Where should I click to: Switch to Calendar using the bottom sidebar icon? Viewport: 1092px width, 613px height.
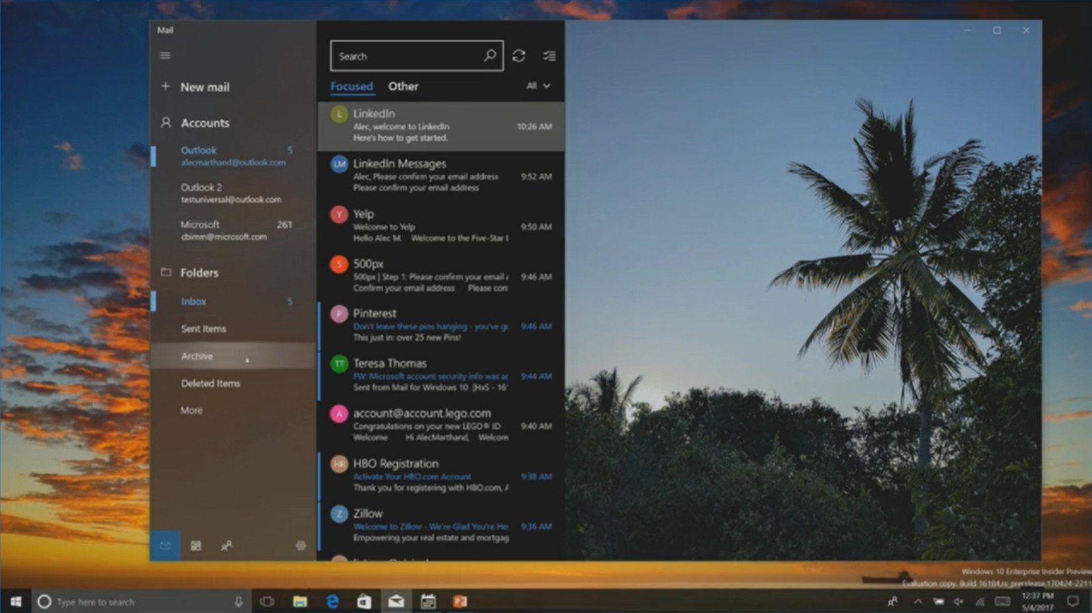pos(195,545)
